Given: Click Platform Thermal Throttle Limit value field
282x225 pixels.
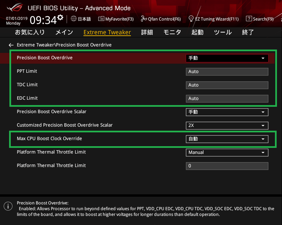Looking at the screenshot, I should click(227, 166).
